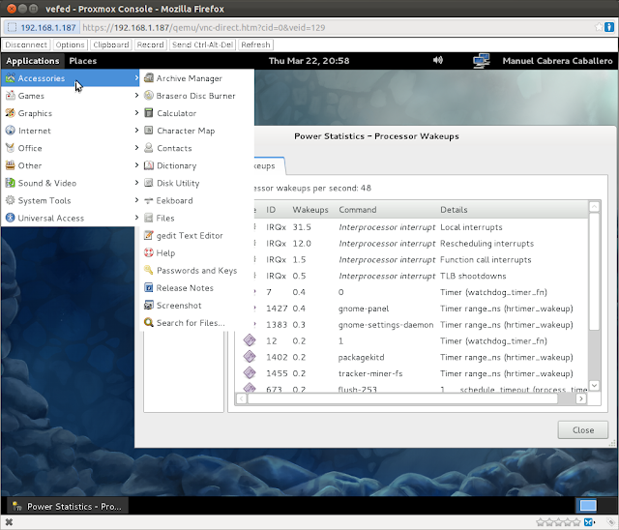Expand the Other submenu
Image resolution: width=619 pixels, height=530 pixels.
pos(71,165)
